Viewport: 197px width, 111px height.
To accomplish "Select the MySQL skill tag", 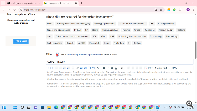I will pyautogui.click(x=137, y=30).
